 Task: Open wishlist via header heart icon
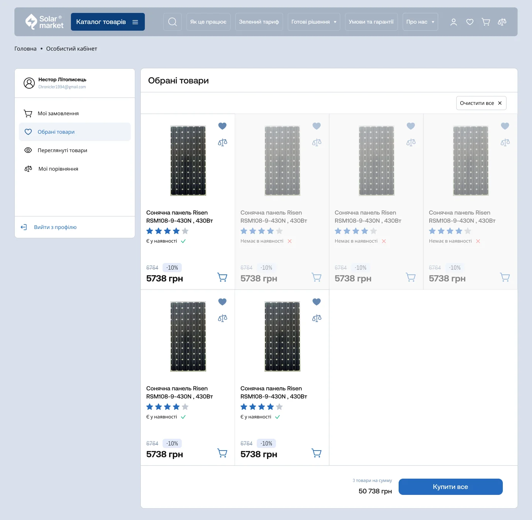470,22
